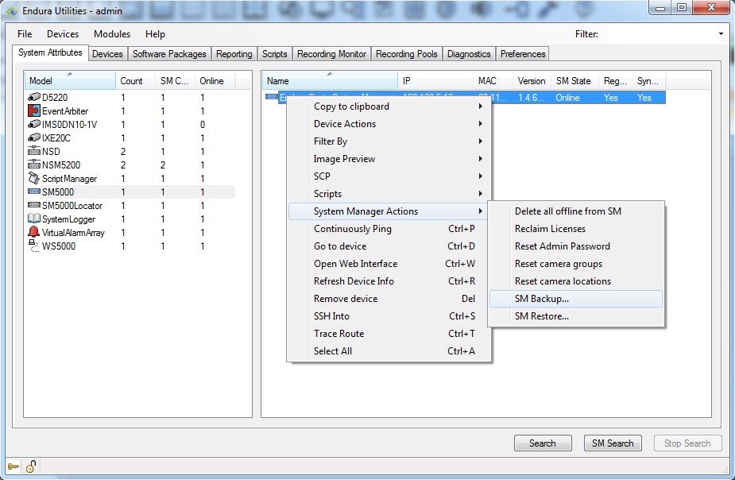Click the VirtualAlarmArray red bell icon

tap(34, 233)
